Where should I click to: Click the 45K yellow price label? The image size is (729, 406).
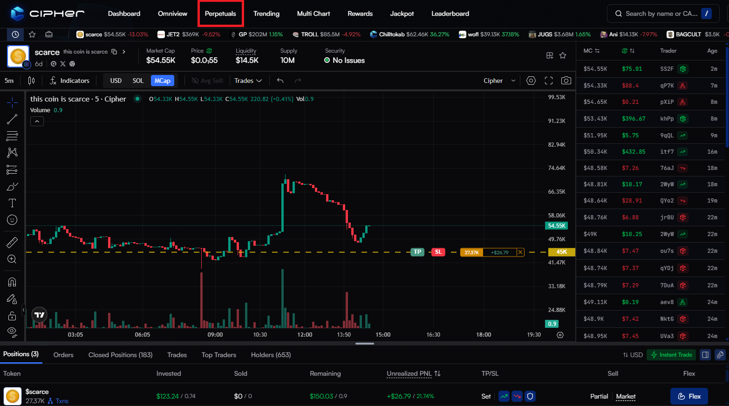561,252
